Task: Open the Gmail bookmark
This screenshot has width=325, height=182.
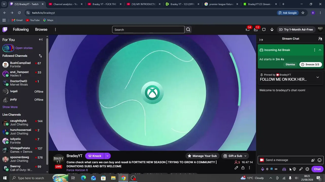Action: pos(17,20)
